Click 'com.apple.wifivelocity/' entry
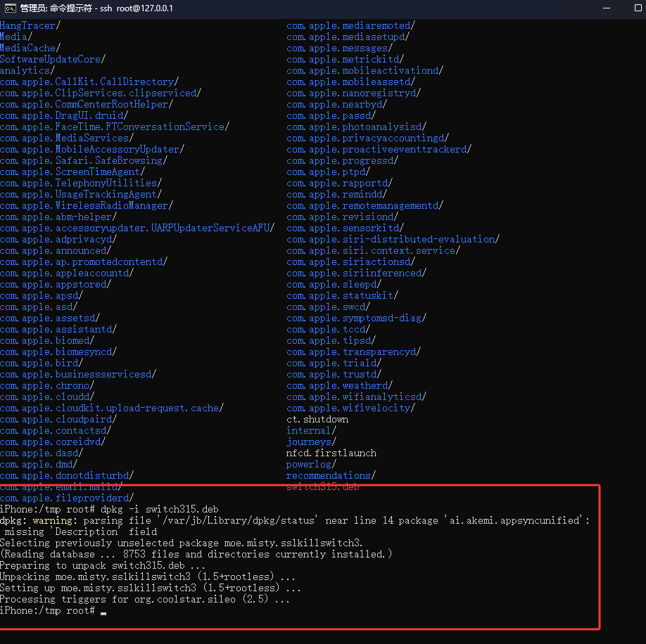The width and height of the screenshot is (646, 644). coord(350,408)
